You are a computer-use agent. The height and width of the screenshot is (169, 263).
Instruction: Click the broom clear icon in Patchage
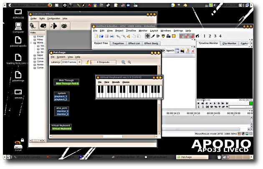(87, 62)
